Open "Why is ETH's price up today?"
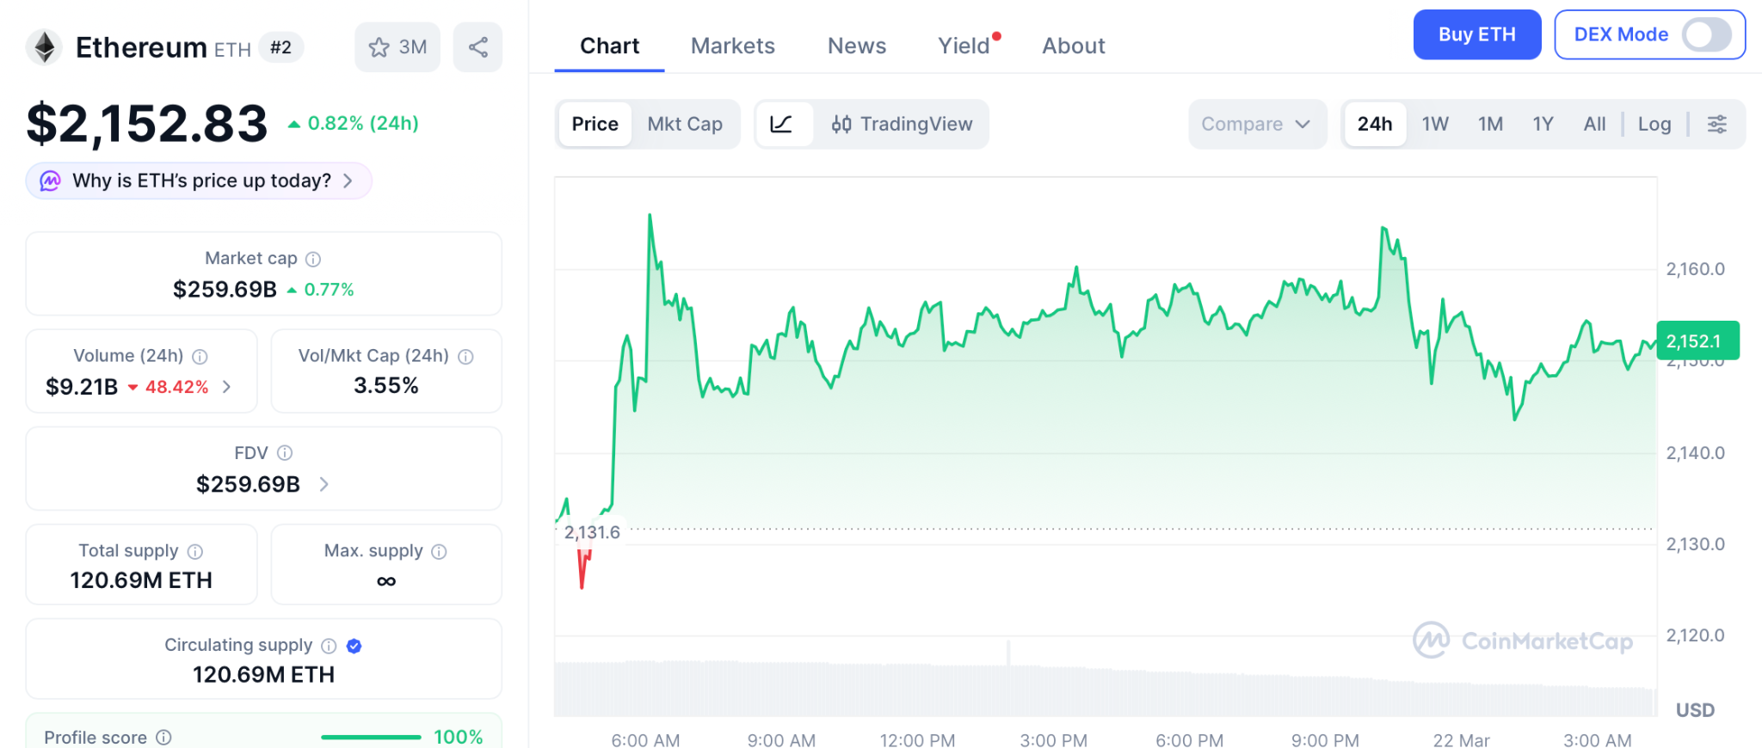 [x=200, y=181]
